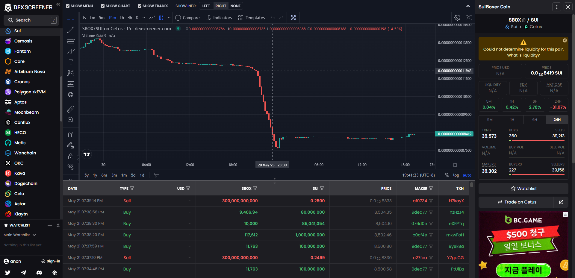This screenshot has width=575, height=278.
Task: Open chart settings gear icon
Action: 457,18
